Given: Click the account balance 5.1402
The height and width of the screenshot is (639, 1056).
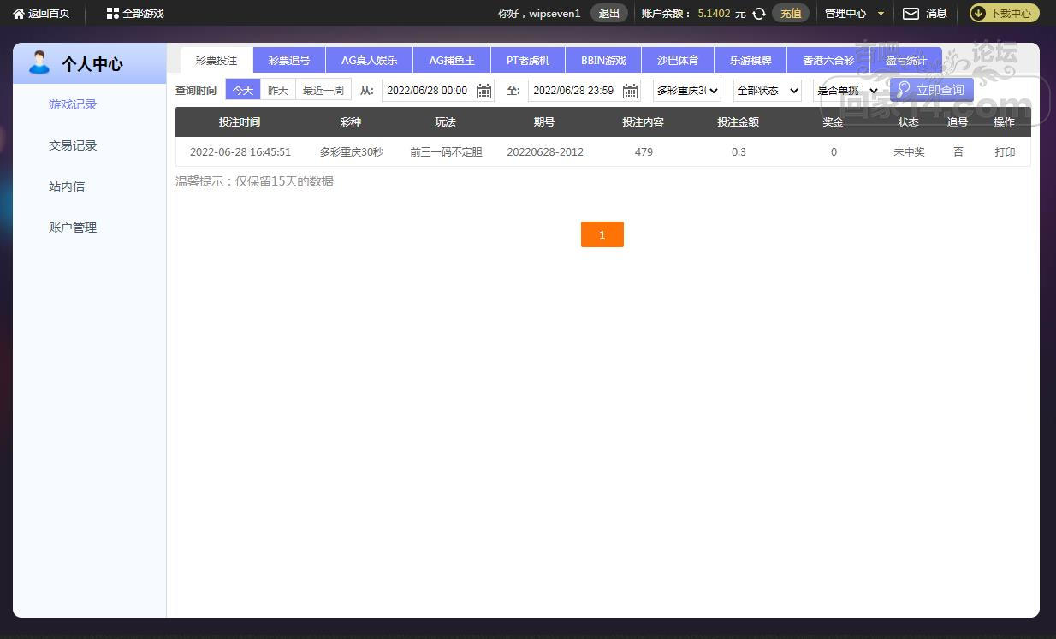Looking at the screenshot, I should [714, 14].
